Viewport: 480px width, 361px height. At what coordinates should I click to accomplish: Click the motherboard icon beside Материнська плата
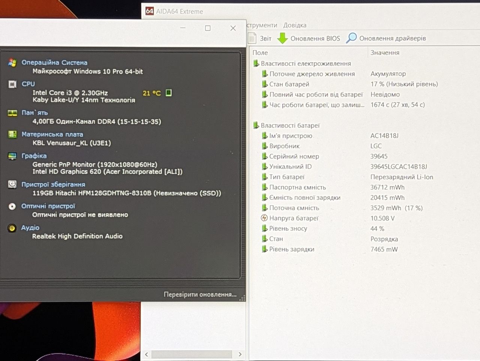click(12, 134)
